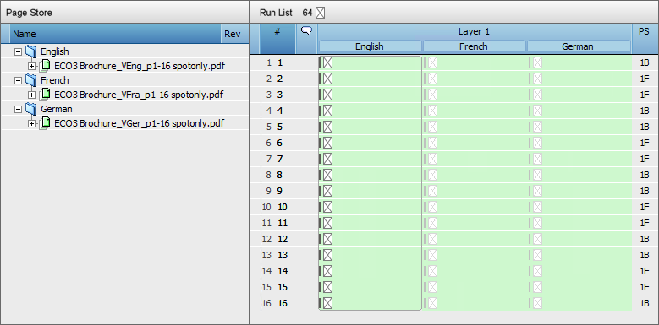Viewport: 659px width, 325px height.
Task: Click page number 7 in run list
Action: [280, 159]
